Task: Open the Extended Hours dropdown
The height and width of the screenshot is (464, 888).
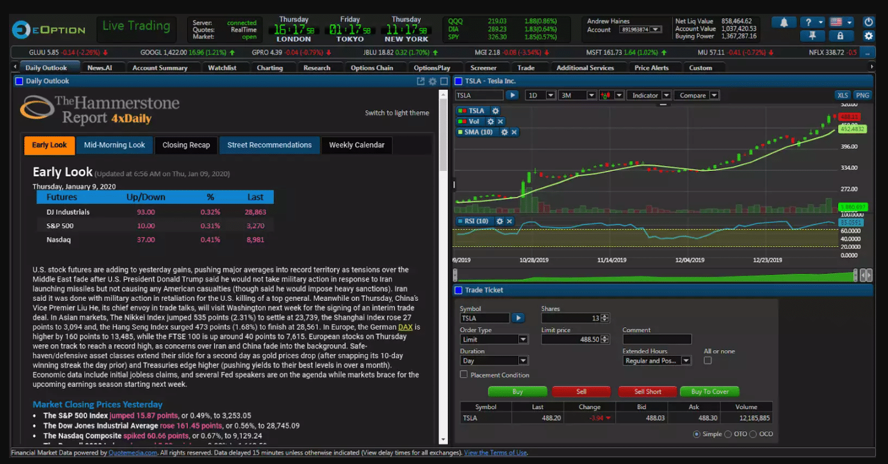Action: (657, 360)
